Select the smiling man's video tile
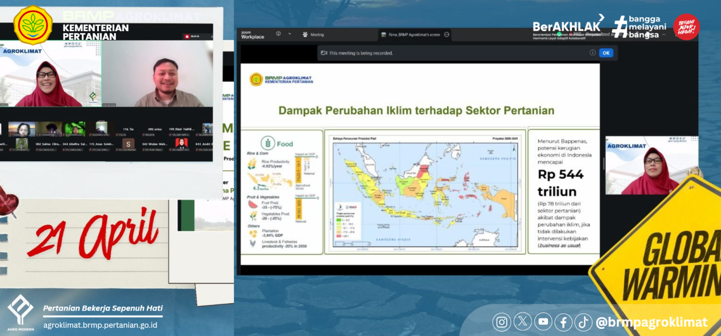721x336 pixels. click(x=157, y=74)
